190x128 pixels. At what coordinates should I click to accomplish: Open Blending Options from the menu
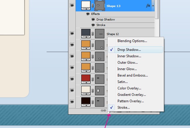[136, 41]
